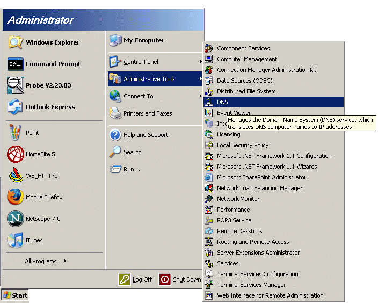Choose Routing and Remote Access
The image size is (378, 303).
point(253,242)
